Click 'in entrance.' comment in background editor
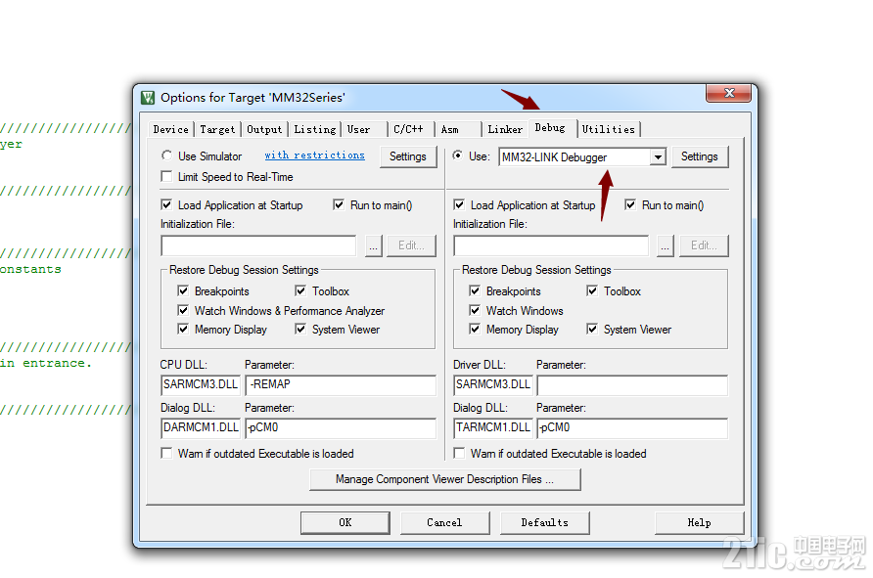 tap(46, 363)
